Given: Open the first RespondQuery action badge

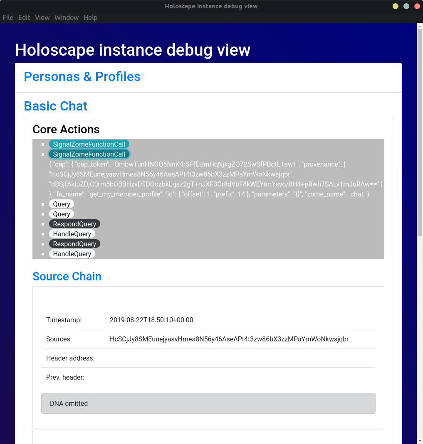Looking at the screenshot, I should 74,224.
